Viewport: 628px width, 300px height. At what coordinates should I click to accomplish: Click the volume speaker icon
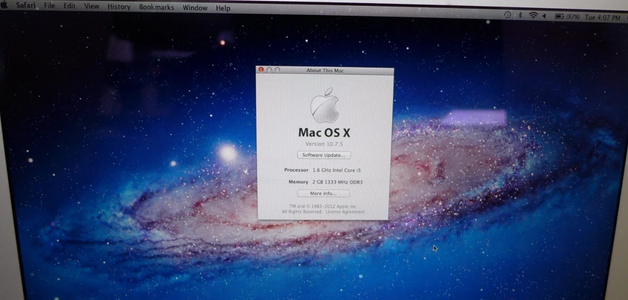(544, 16)
